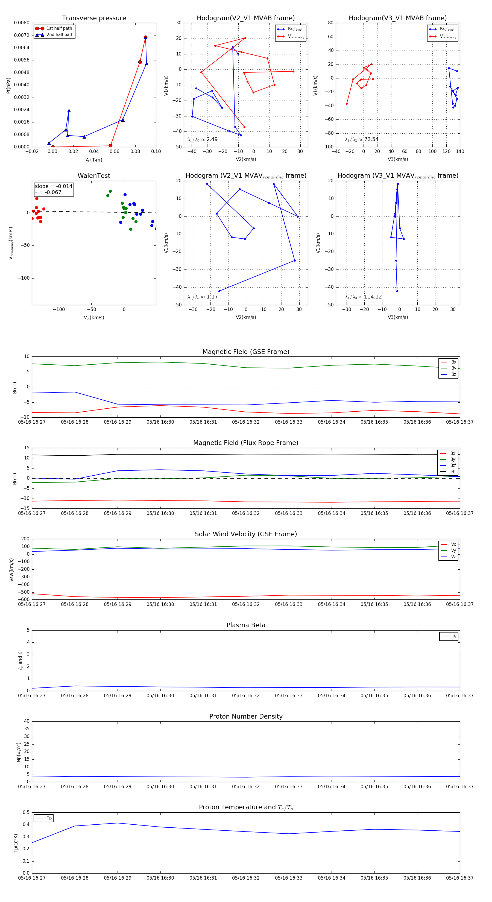Click the "Hodogram(V2_V1 MVAB frame)" title

(x=246, y=18)
